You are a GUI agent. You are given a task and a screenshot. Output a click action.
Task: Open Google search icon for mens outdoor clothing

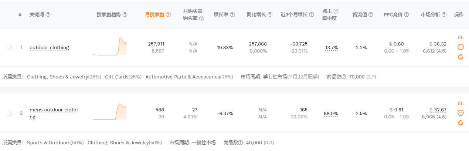tap(460, 123)
